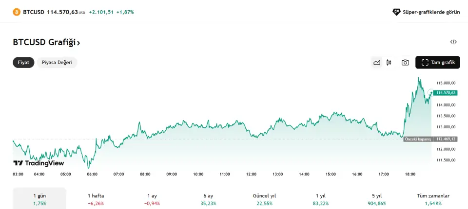
Task: Click the Süper-grafiklerde görün chart icon
Action: (x=396, y=12)
